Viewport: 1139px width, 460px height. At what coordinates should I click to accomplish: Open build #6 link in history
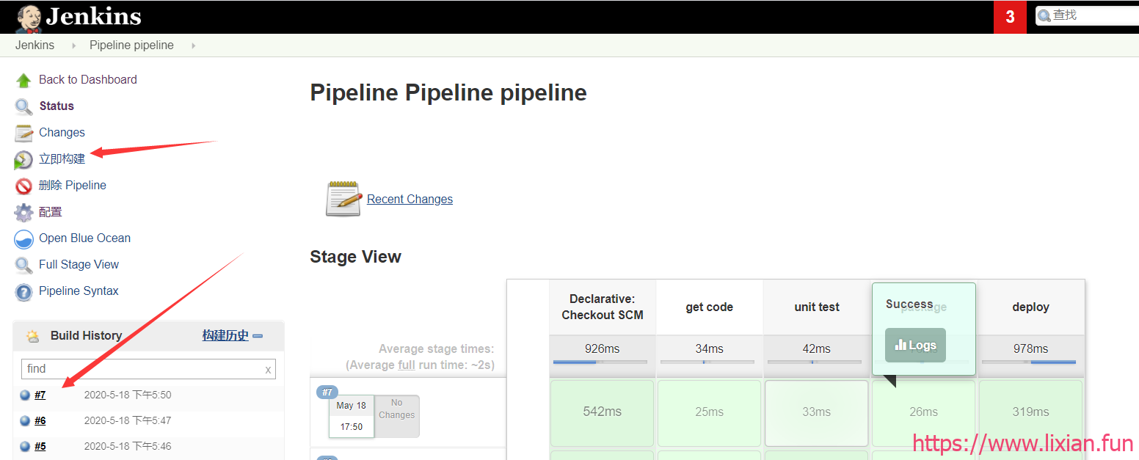(40, 420)
